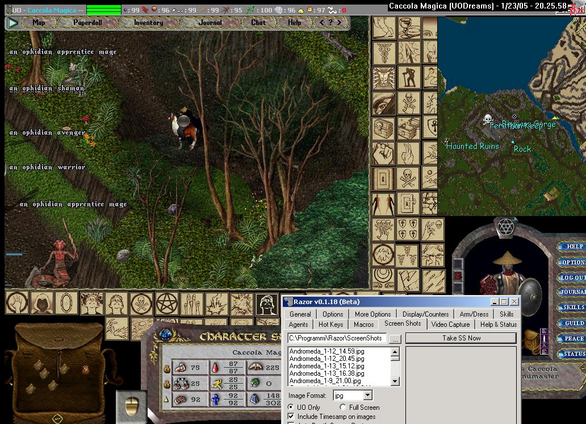Toggle the intelligence stat up arrow

point(166,400)
